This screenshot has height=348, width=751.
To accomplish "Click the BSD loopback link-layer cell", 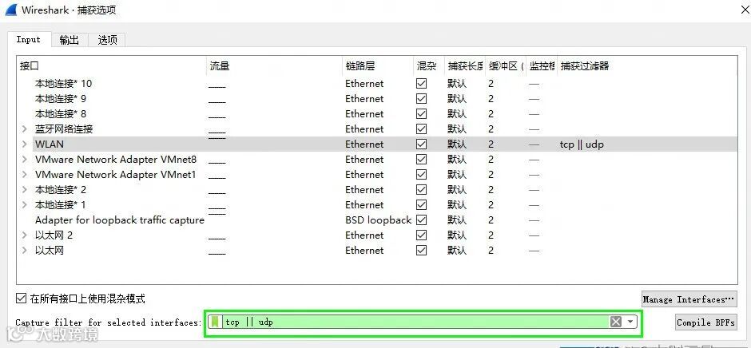I will click(x=379, y=220).
